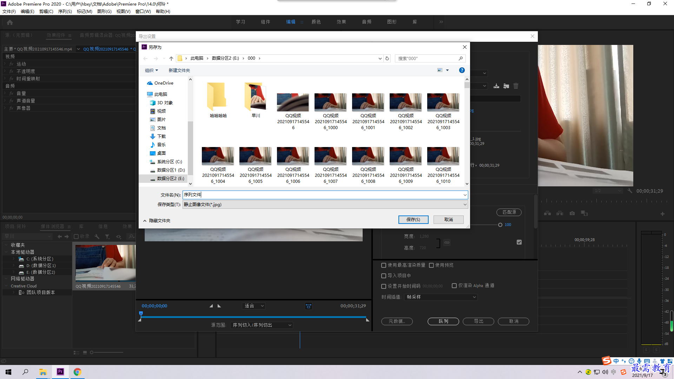Adjust the quality slider set to 100

(x=500, y=225)
